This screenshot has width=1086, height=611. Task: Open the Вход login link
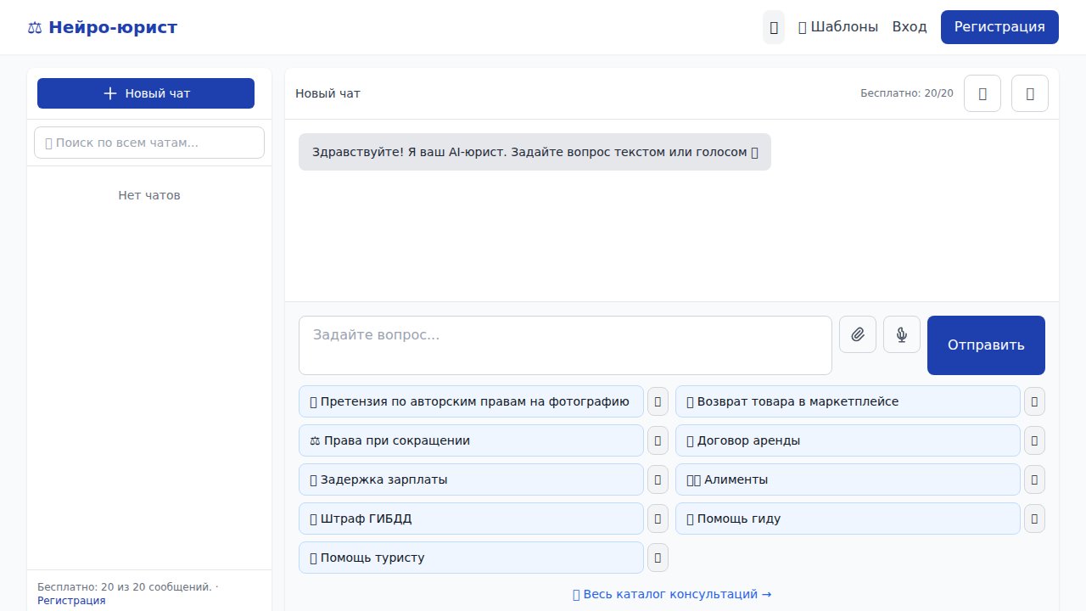pyautogui.click(x=910, y=27)
